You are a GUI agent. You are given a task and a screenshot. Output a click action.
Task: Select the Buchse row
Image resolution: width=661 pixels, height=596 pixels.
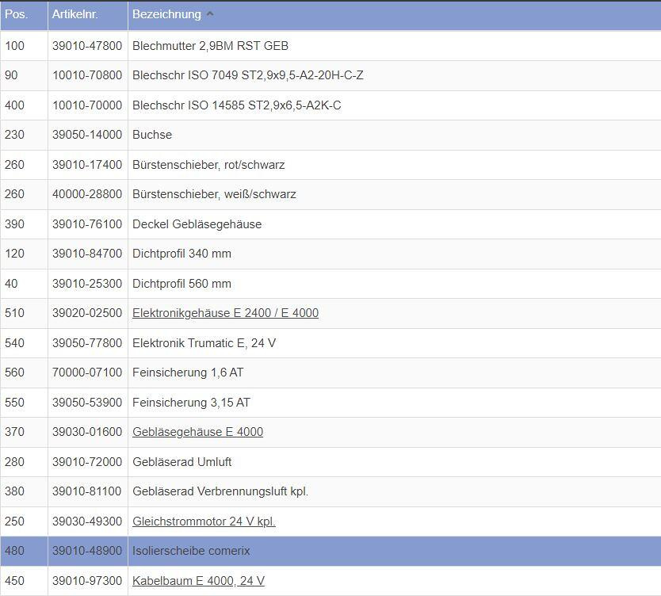(x=152, y=135)
